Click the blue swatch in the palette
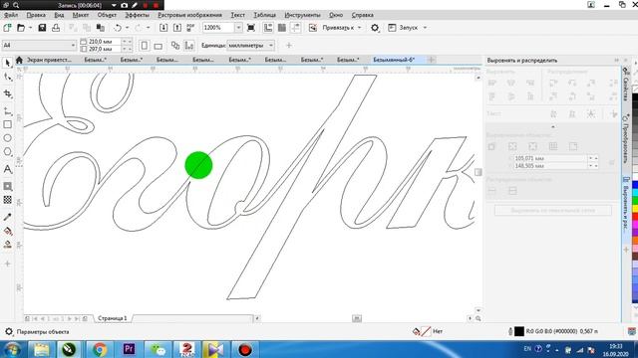This screenshot has height=358, width=638. 635,186
